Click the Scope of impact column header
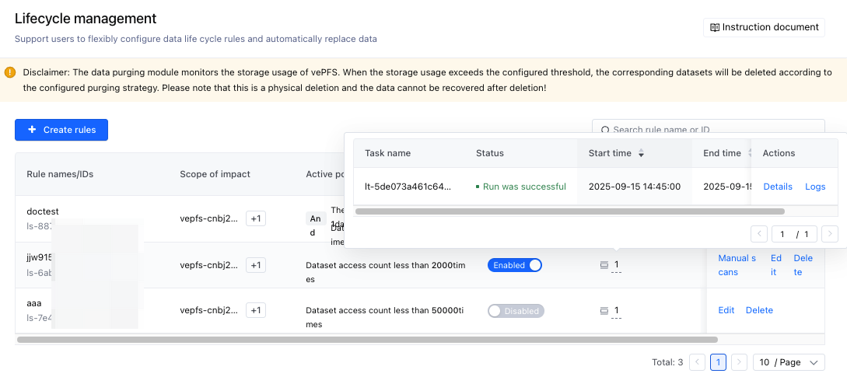 [x=215, y=174]
